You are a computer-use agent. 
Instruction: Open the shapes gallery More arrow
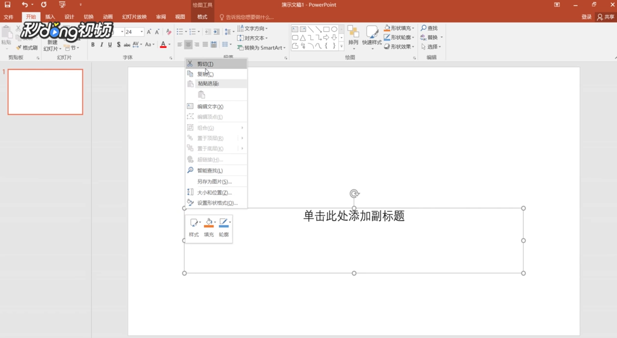click(x=342, y=46)
